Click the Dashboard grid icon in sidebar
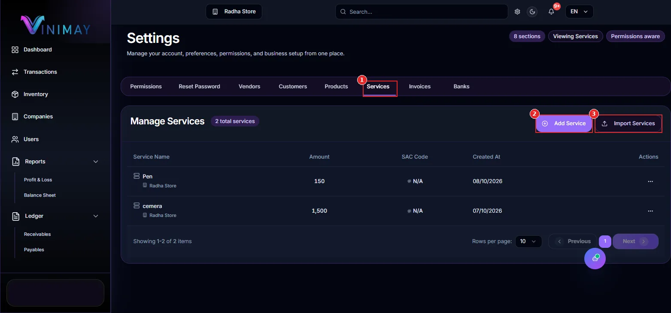 tap(15, 50)
